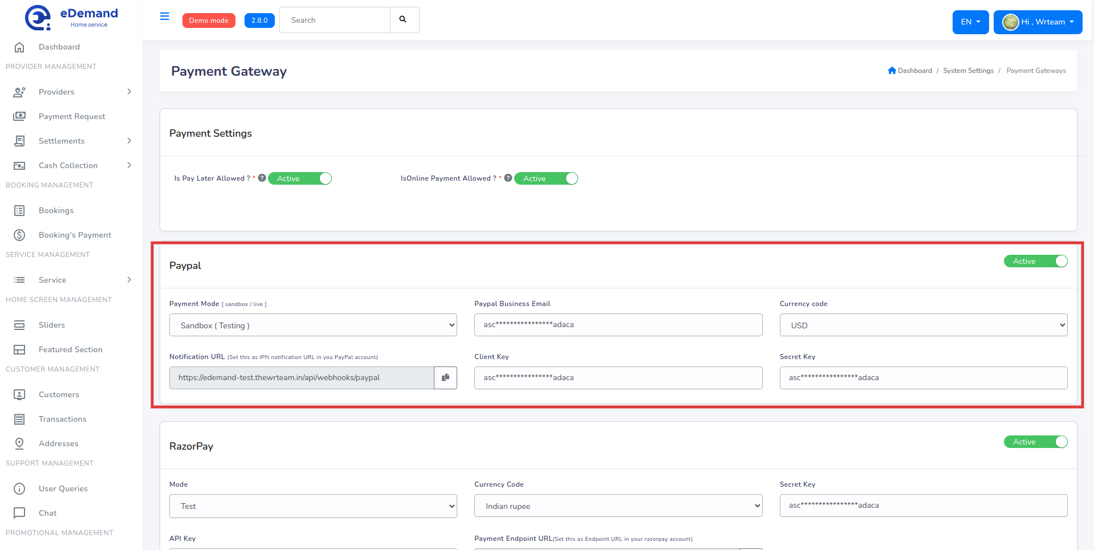Click the Customers icon
Image resolution: width=1094 pixels, height=550 pixels.
click(x=19, y=394)
